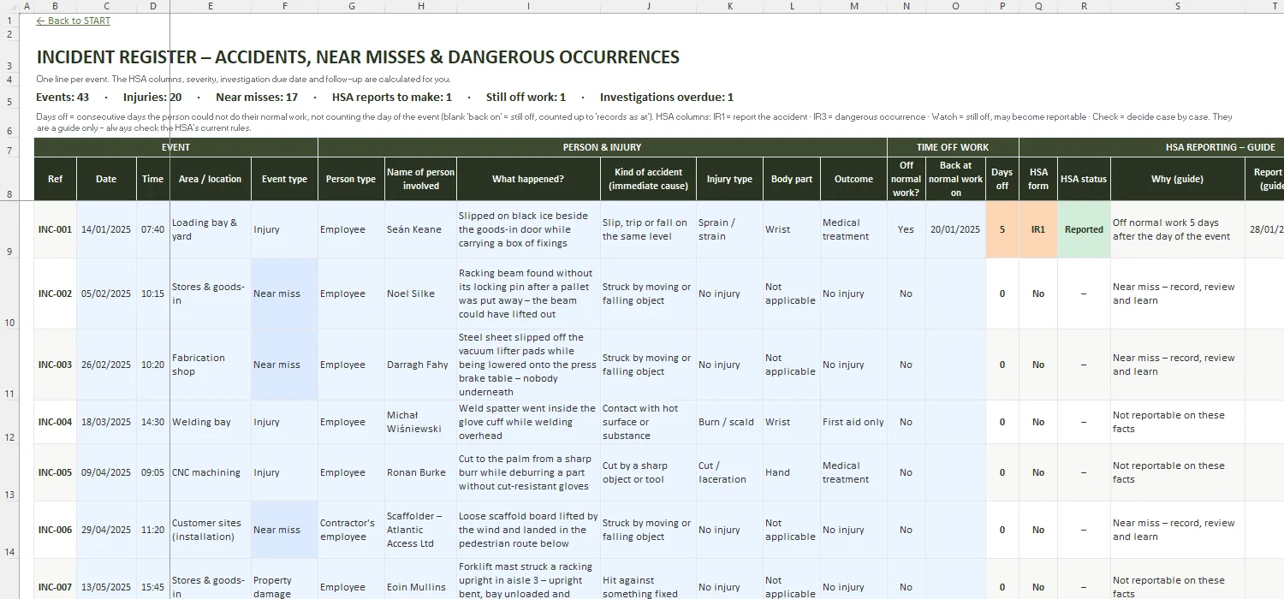Click the TIME OFF WORK group header

(x=953, y=147)
